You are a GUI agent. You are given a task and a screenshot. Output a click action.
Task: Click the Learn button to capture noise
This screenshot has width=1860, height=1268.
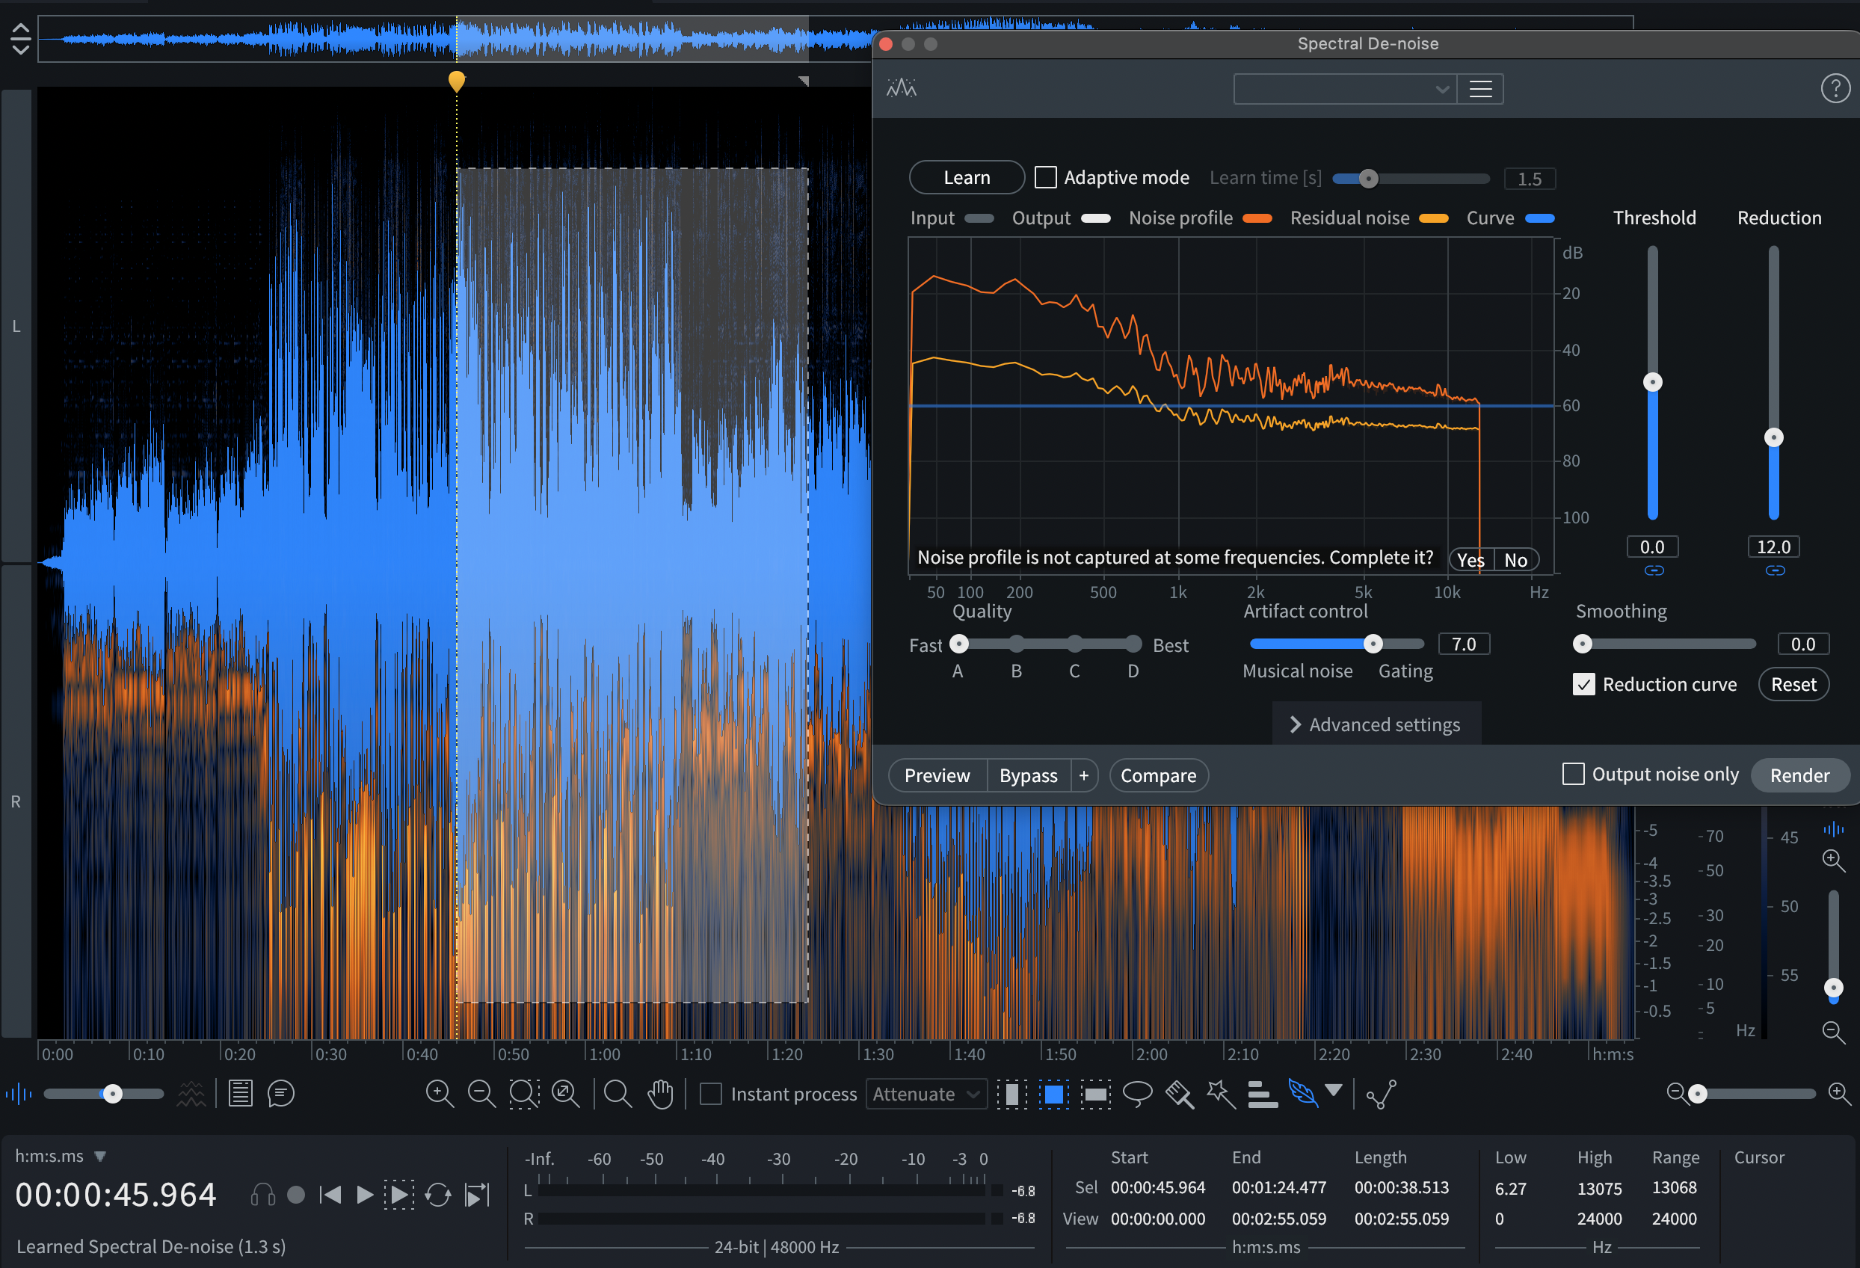pos(966,177)
